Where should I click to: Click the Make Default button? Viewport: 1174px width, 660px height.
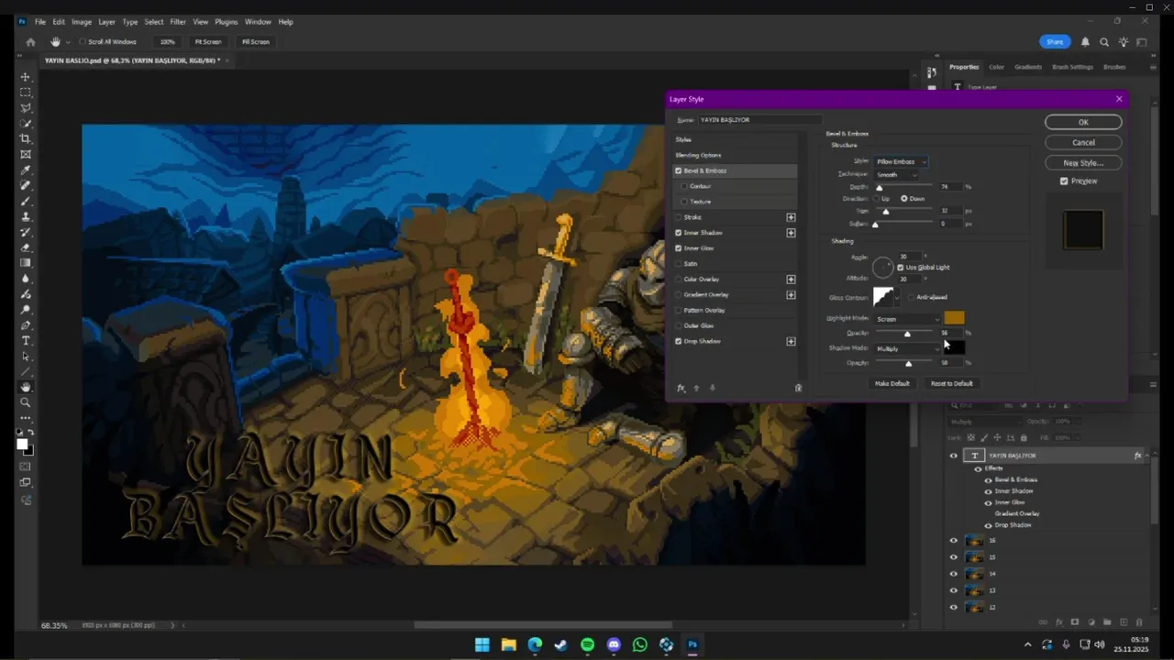click(x=892, y=383)
